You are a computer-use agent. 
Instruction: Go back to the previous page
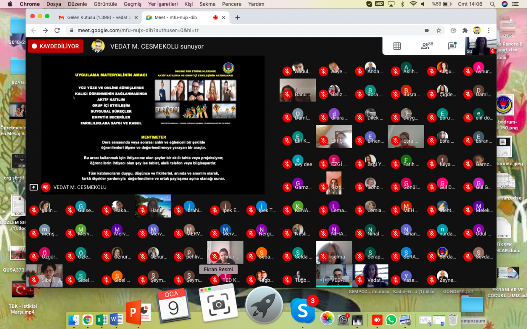(x=34, y=31)
